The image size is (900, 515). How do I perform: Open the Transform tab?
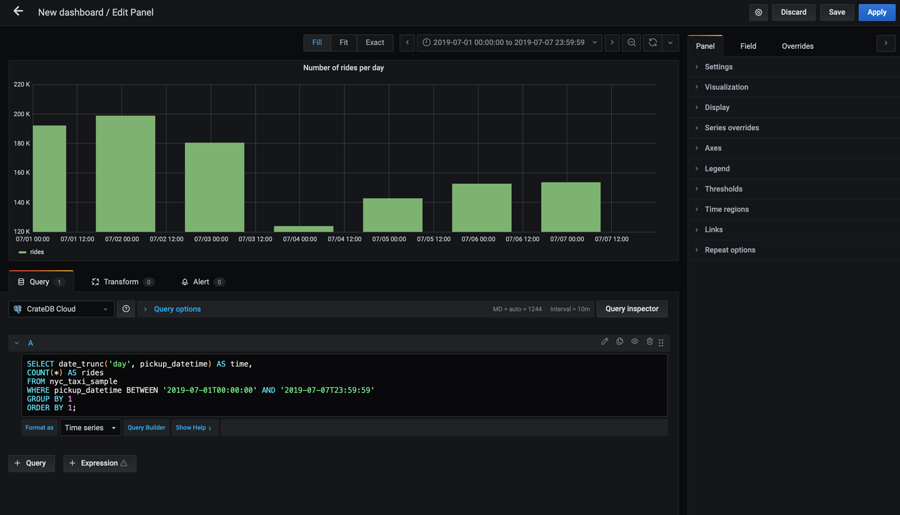122,282
